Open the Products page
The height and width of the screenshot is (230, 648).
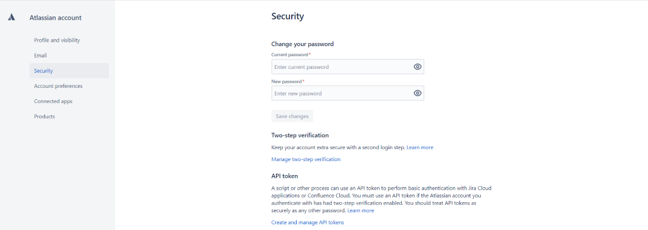(x=45, y=116)
